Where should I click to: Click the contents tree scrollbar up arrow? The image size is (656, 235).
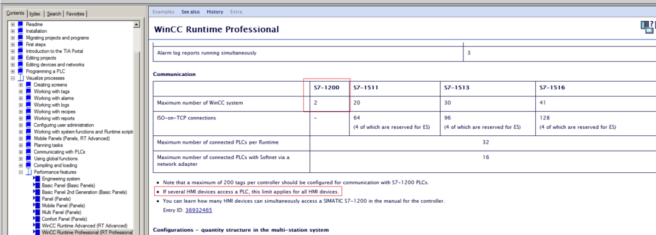coord(137,25)
